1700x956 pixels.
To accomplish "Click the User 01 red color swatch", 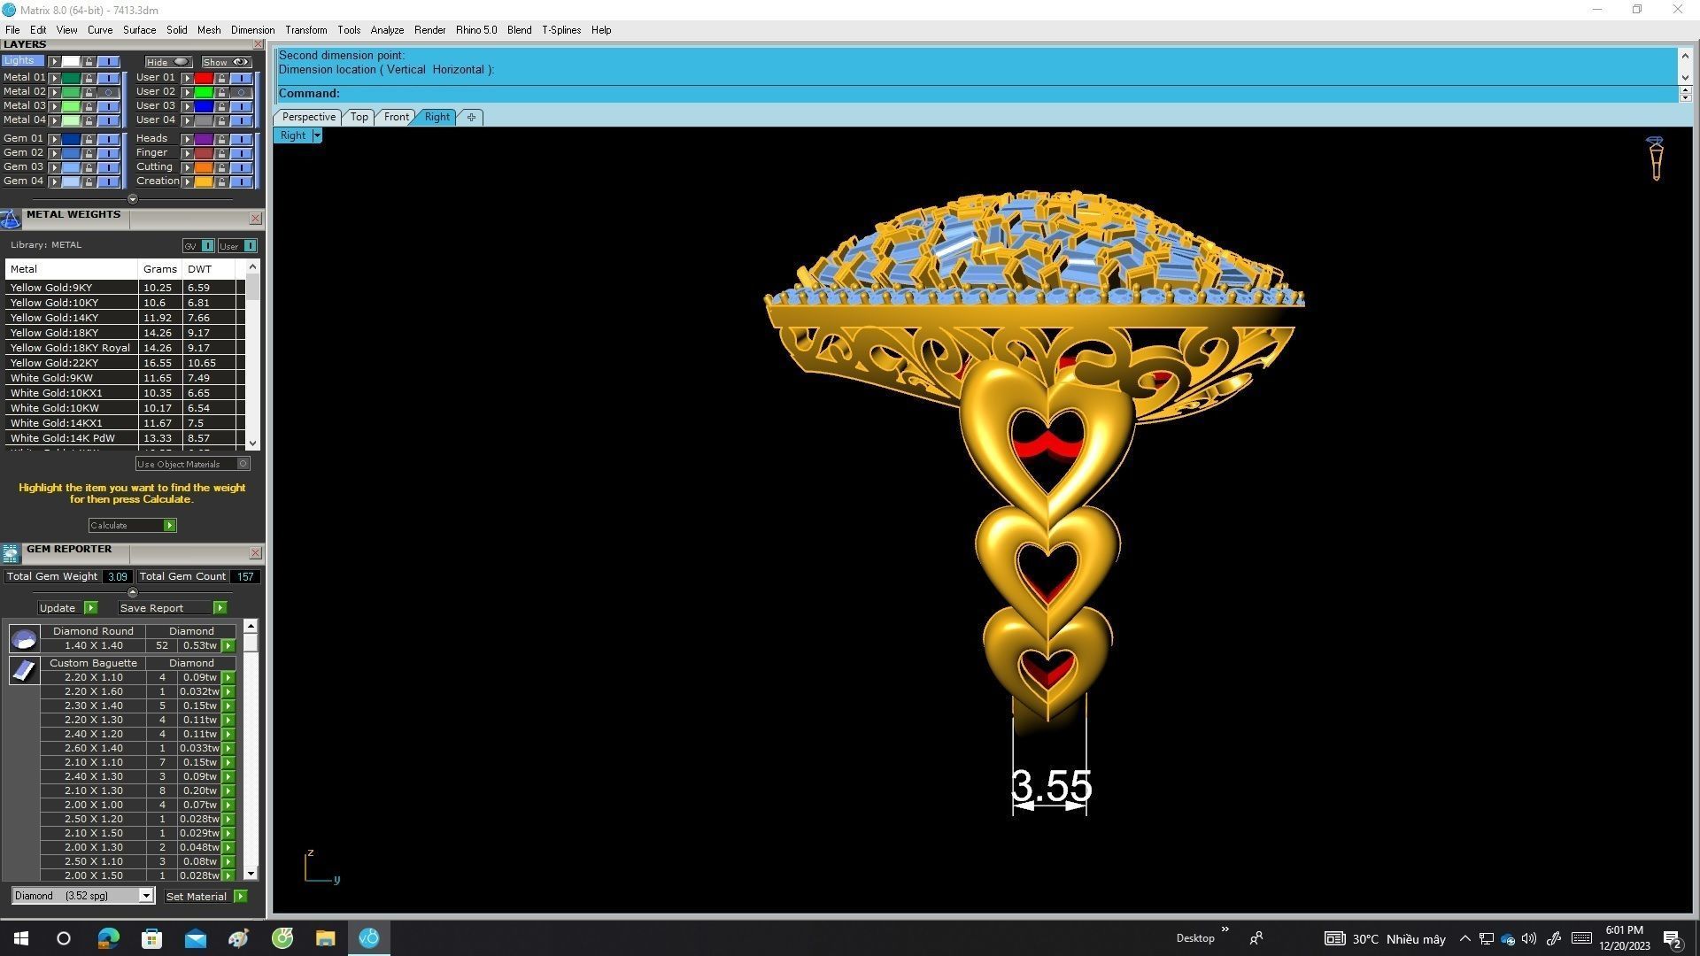I will click(x=204, y=78).
